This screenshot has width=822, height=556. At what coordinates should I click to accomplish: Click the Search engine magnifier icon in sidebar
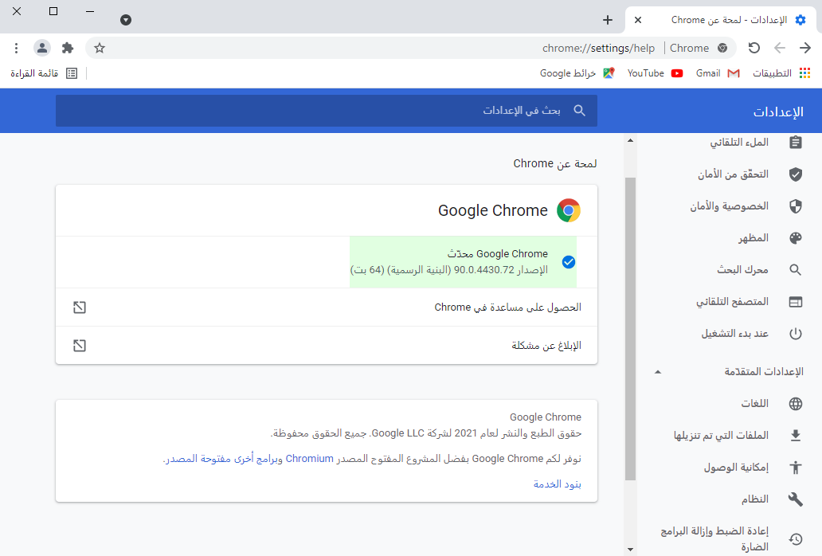tap(795, 270)
